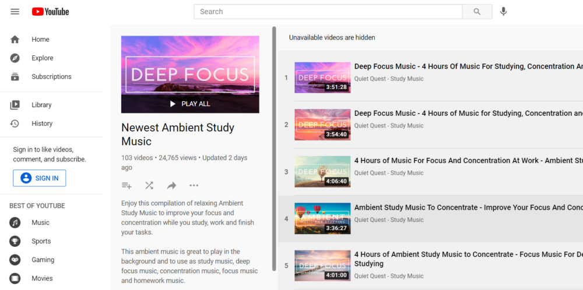The height and width of the screenshot is (290, 583).
Task: Open '4 Hours of Ambient Study Music to Concentrate'
Action: pos(469,259)
